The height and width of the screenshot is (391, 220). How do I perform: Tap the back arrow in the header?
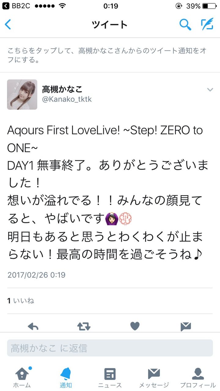click(x=8, y=25)
